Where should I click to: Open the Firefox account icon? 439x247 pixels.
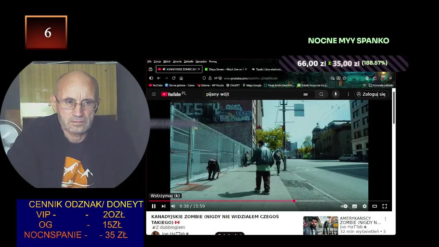[367, 78]
